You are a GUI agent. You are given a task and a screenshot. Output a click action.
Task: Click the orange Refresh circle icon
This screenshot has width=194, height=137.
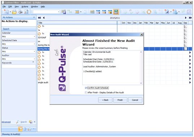pos(149,12)
